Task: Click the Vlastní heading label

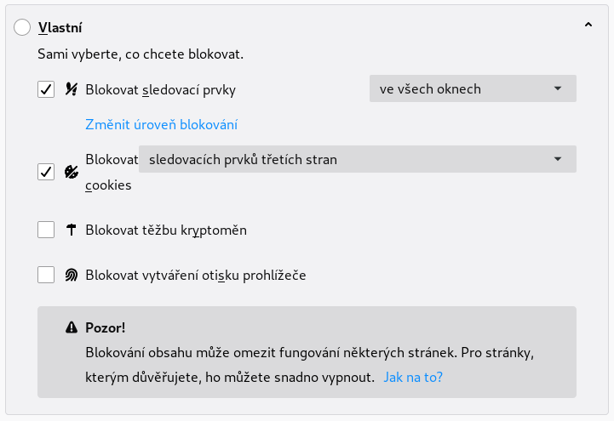Action: tap(60, 28)
